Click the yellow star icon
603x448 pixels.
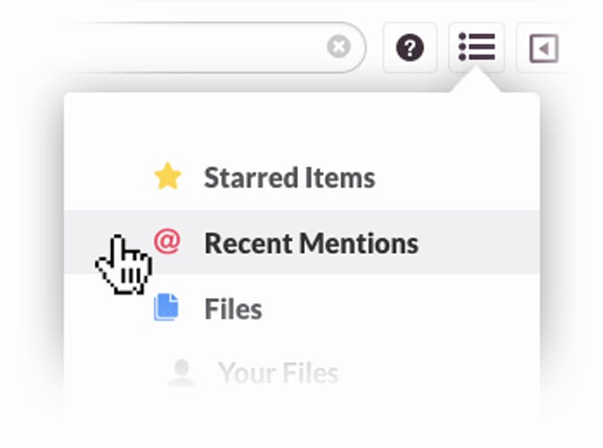167,176
